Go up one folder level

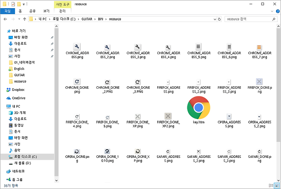pos(25,19)
